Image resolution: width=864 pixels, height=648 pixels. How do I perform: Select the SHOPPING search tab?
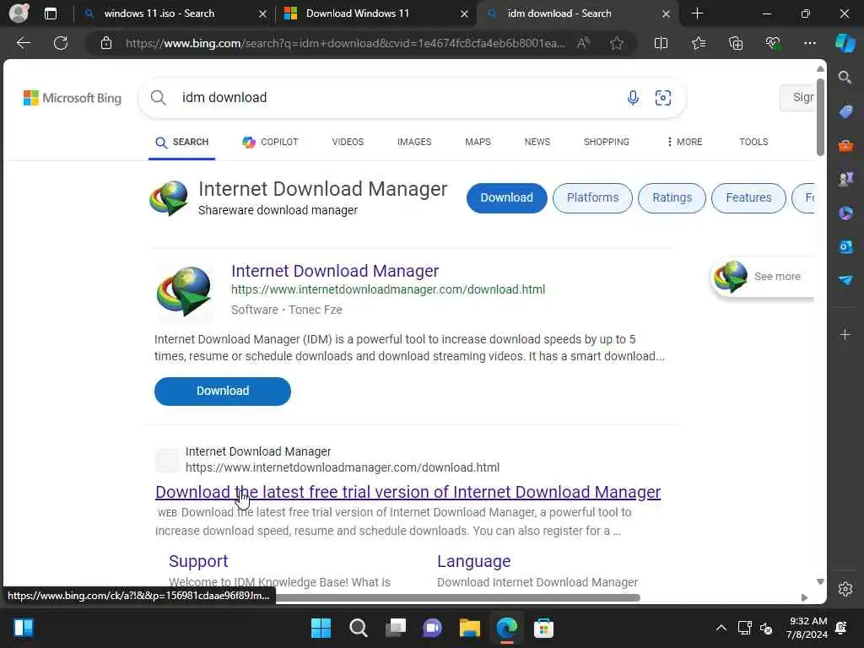pos(606,142)
